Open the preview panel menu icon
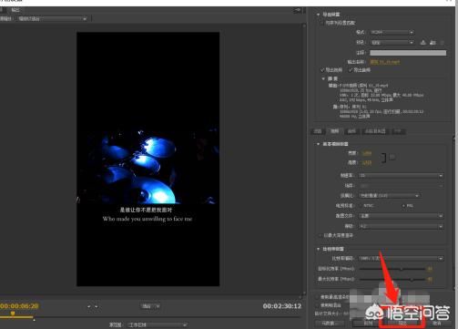The image size is (458, 329). [x=297, y=10]
